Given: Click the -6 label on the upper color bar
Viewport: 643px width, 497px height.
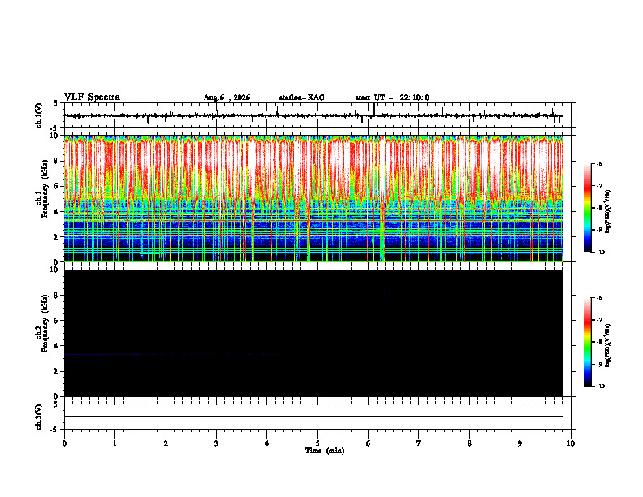Looking at the screenshot, I should coord(599,163).
